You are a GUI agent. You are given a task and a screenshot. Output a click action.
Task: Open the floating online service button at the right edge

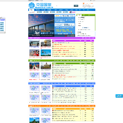119,96
